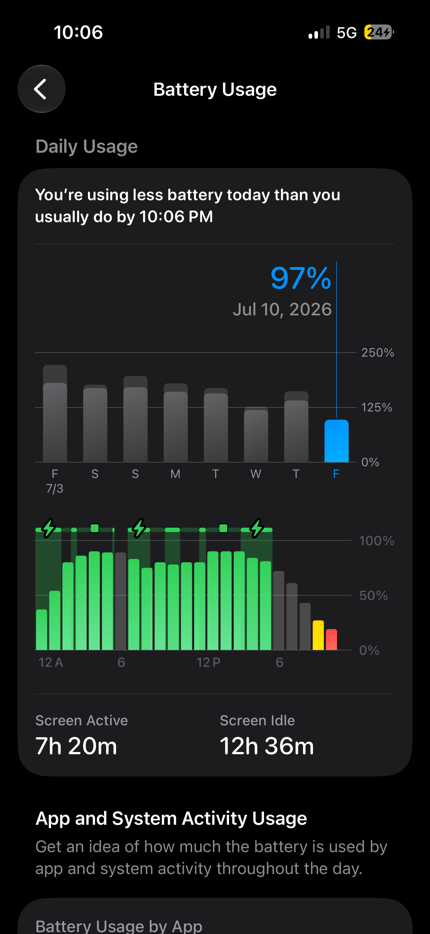Tap the first green square charge-hold marker

click(95, 528)
